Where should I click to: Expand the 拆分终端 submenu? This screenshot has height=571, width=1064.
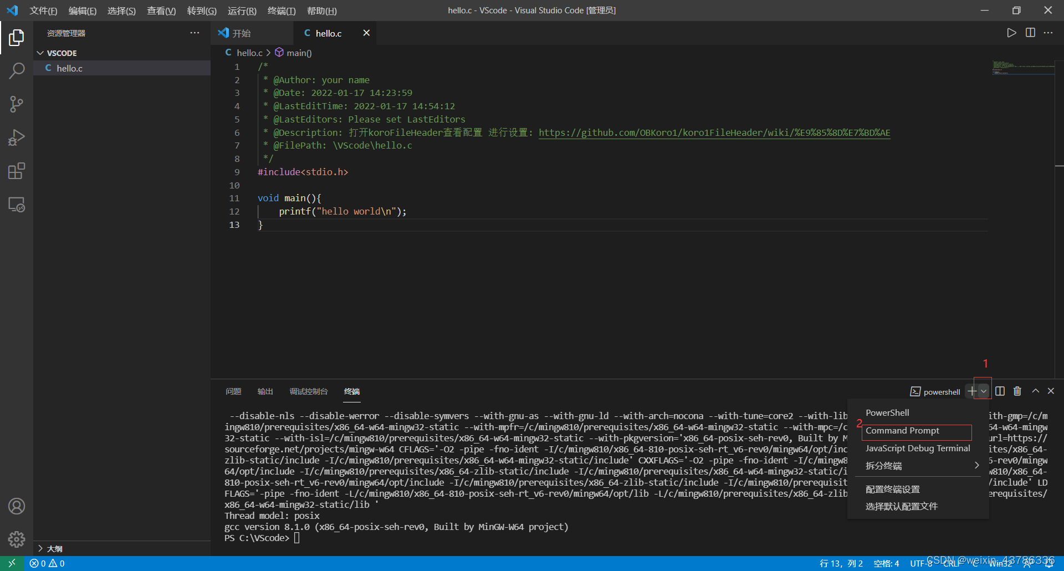pyautogui.click(x=918, y=466)
